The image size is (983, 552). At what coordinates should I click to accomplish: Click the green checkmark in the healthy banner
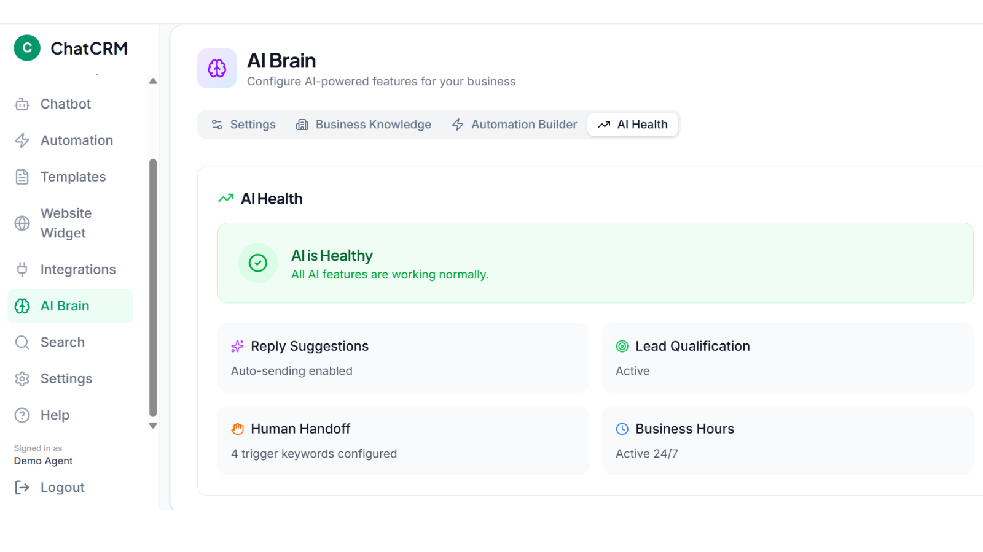click(258, 263)
